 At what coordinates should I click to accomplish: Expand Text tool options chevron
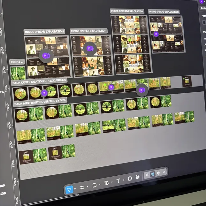click(x=124, y=180)
